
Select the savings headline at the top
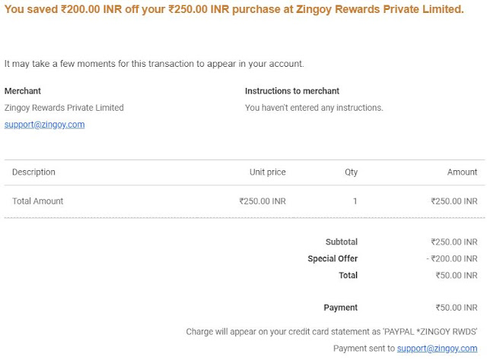[x=234, y=9]
